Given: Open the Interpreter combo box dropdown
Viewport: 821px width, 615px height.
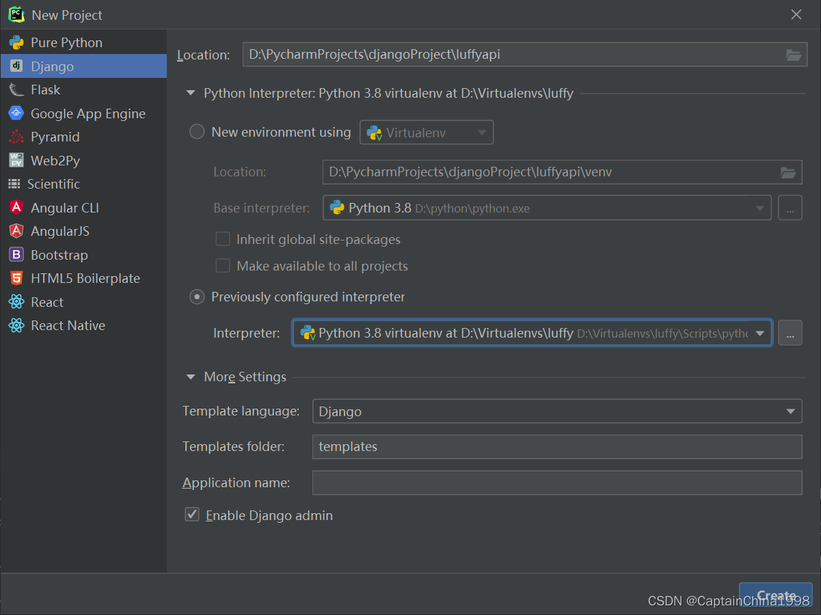Looking at the screenshot, I should (533, 333).
